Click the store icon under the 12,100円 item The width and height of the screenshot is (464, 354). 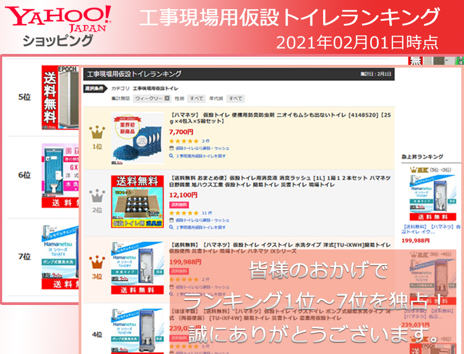click(x=171, y=220)
